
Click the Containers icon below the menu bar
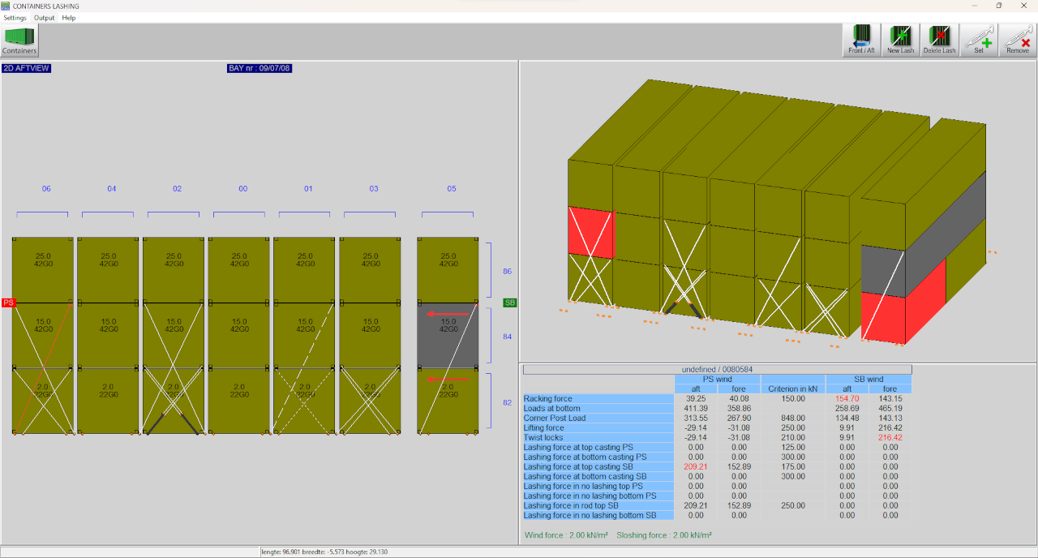[x=18, y=39]
